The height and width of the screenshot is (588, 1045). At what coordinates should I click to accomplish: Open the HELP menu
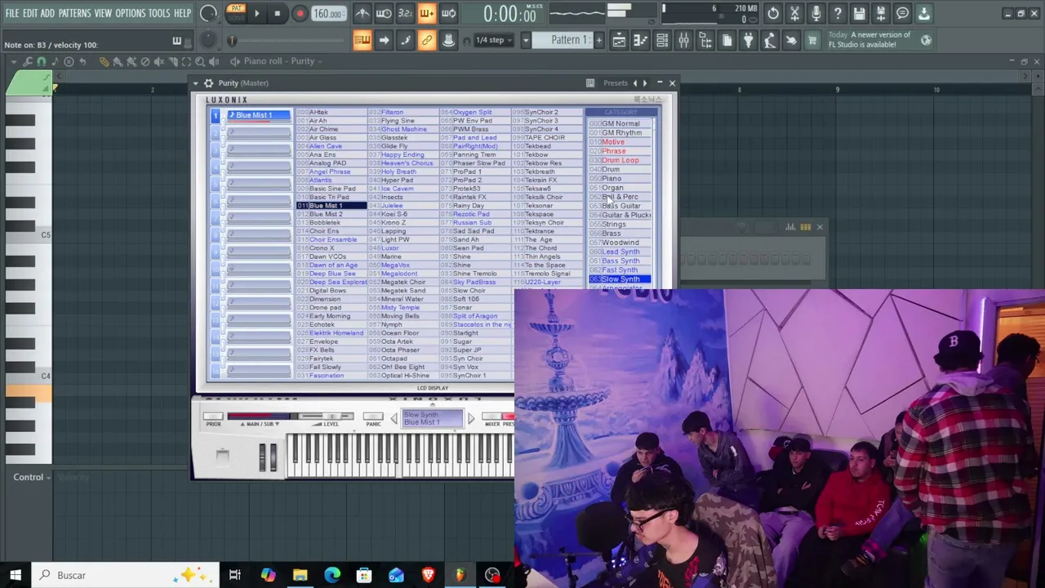[x=182, y=13]
